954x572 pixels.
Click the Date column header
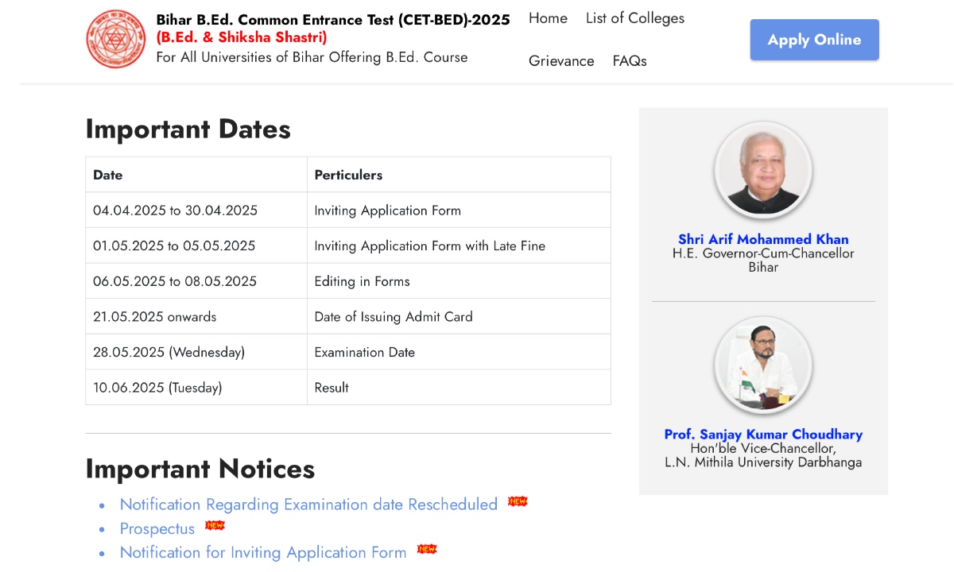(196, 175)
